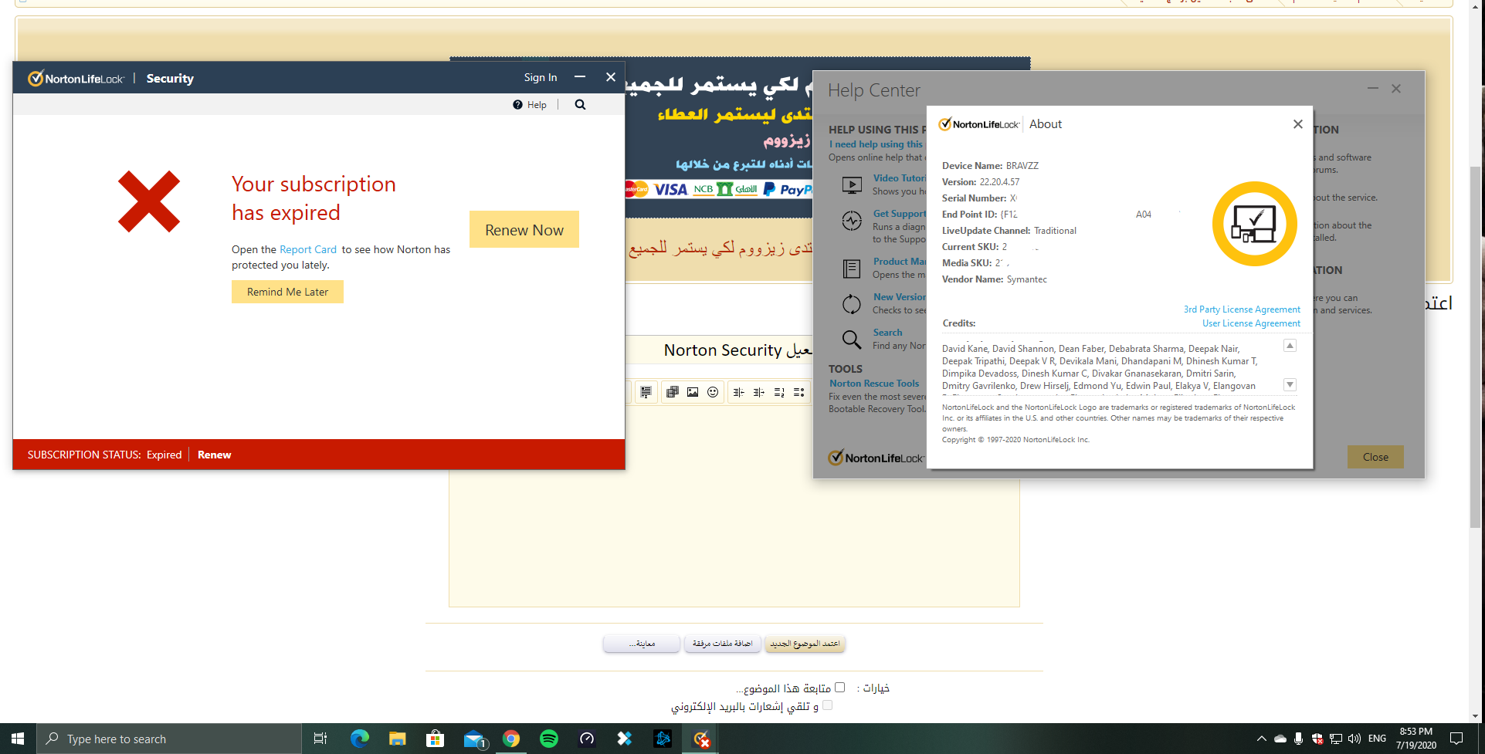Click the volume speaker tray icon
The width and height of the screenshot is (1485, 754).
tap(1354, 739)
